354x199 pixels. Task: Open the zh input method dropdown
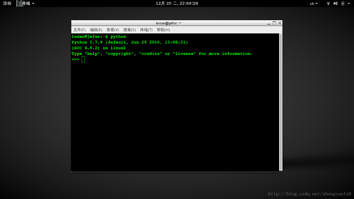pyautogui.click(x=314, y=4)
